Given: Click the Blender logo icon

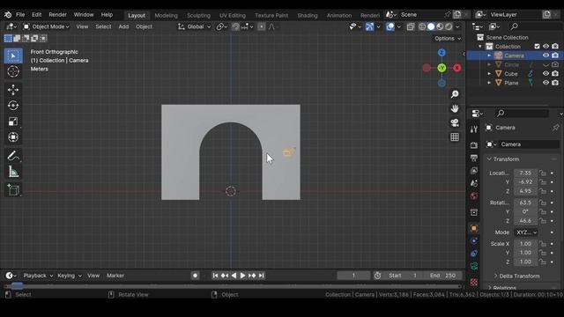Looking at the screenshot, I should point(8,15).
